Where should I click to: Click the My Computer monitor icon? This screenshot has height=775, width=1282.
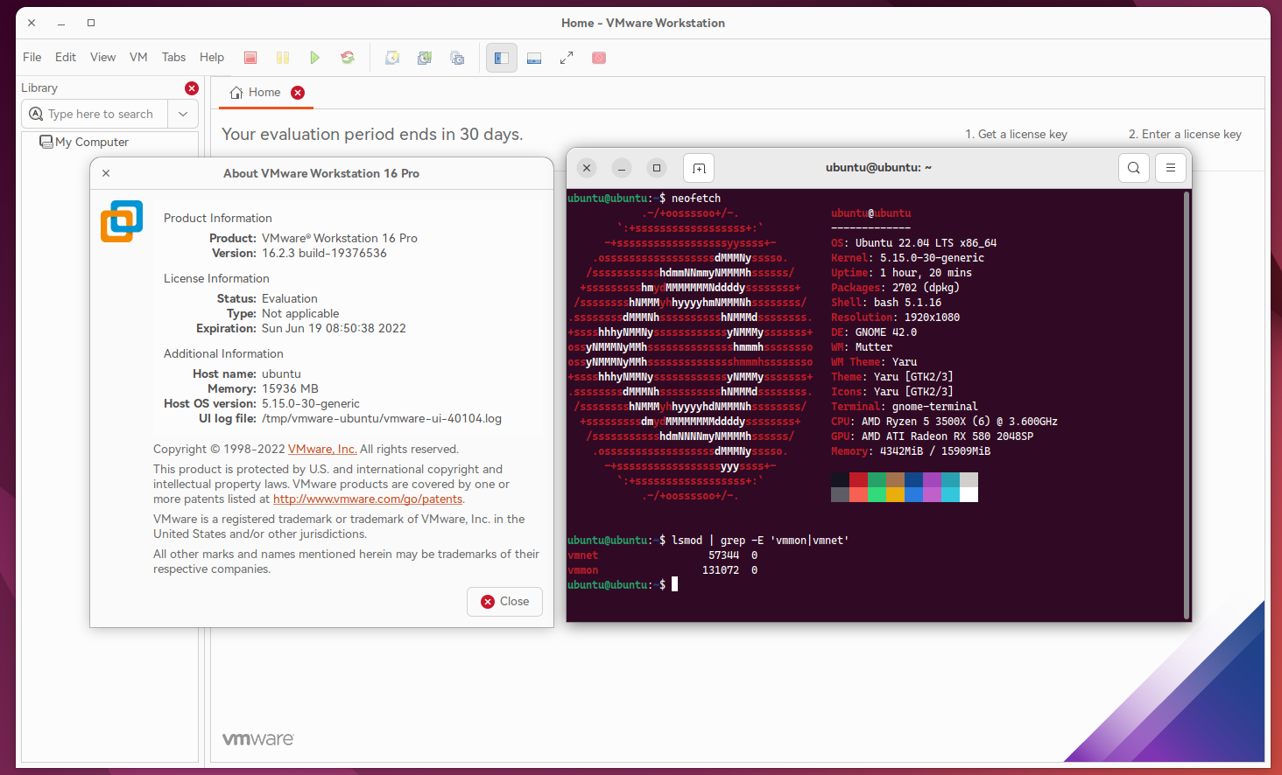[46, 142]
